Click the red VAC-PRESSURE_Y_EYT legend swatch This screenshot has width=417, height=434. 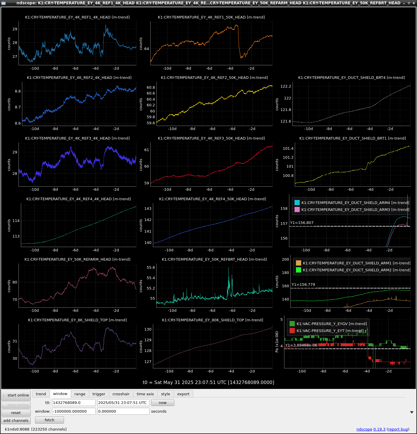click(x=292, y=331)
